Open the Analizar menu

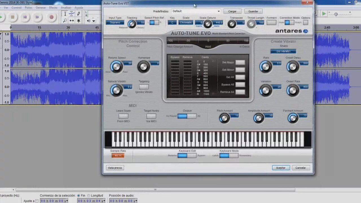pos(66,8)
